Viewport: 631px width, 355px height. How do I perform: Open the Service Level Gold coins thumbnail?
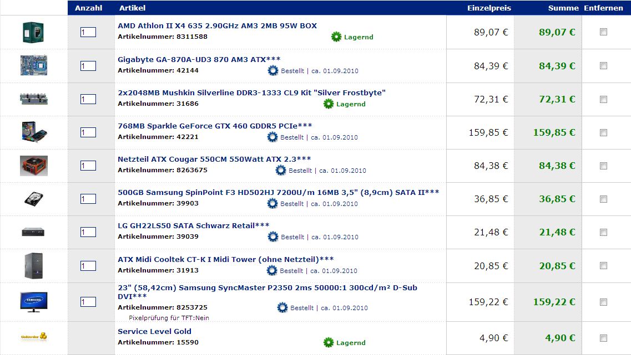(34, 336)
